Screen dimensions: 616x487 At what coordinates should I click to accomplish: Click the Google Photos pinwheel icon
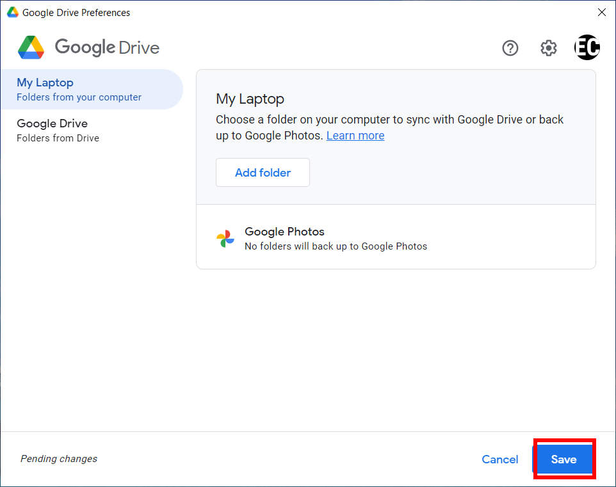[225, 237]
